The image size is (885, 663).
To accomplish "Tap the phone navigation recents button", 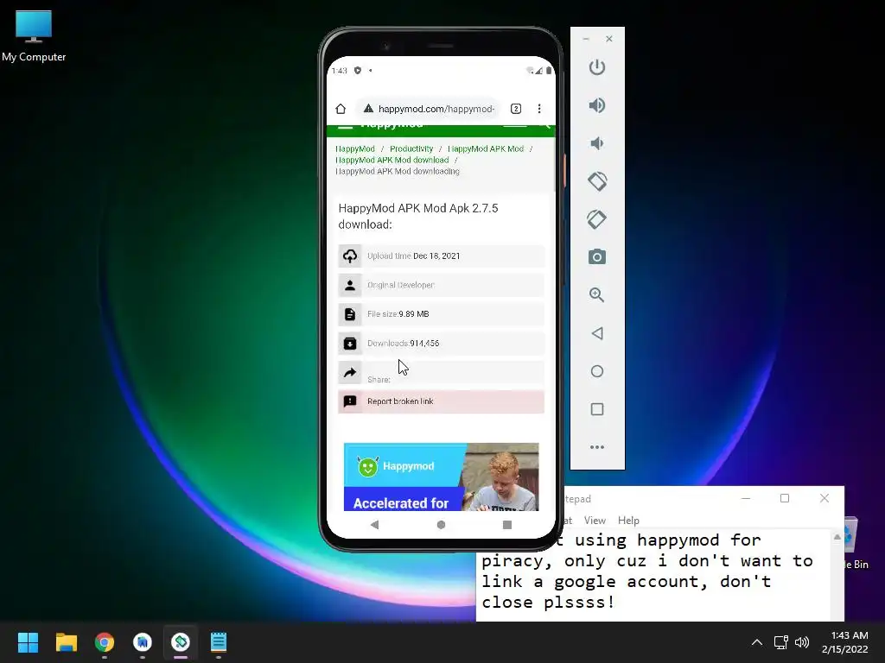I will coord(506,525).
